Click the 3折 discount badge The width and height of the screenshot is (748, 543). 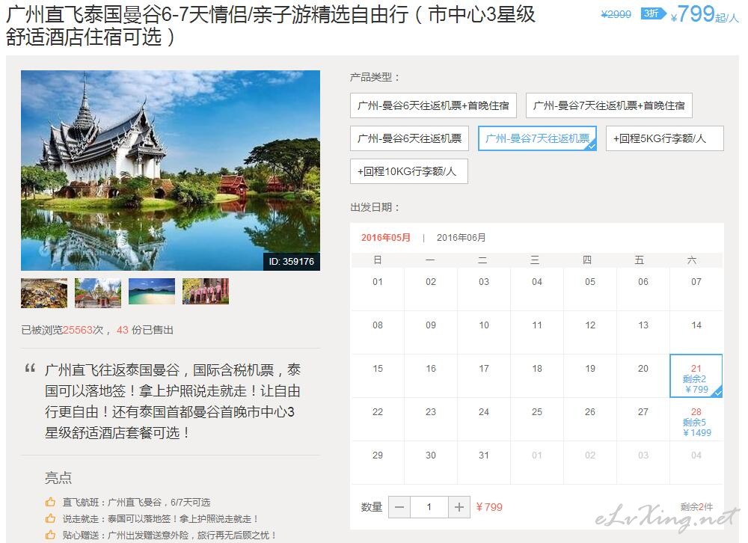click(652, 13)
